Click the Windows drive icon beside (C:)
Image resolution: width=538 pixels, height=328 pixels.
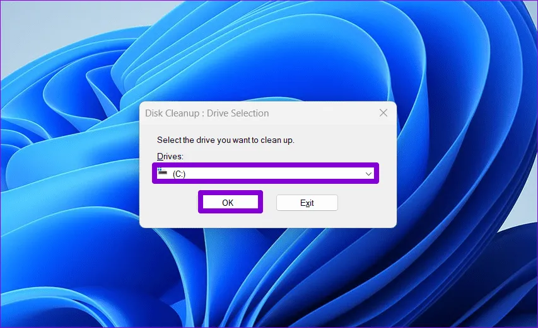(163, 173)
